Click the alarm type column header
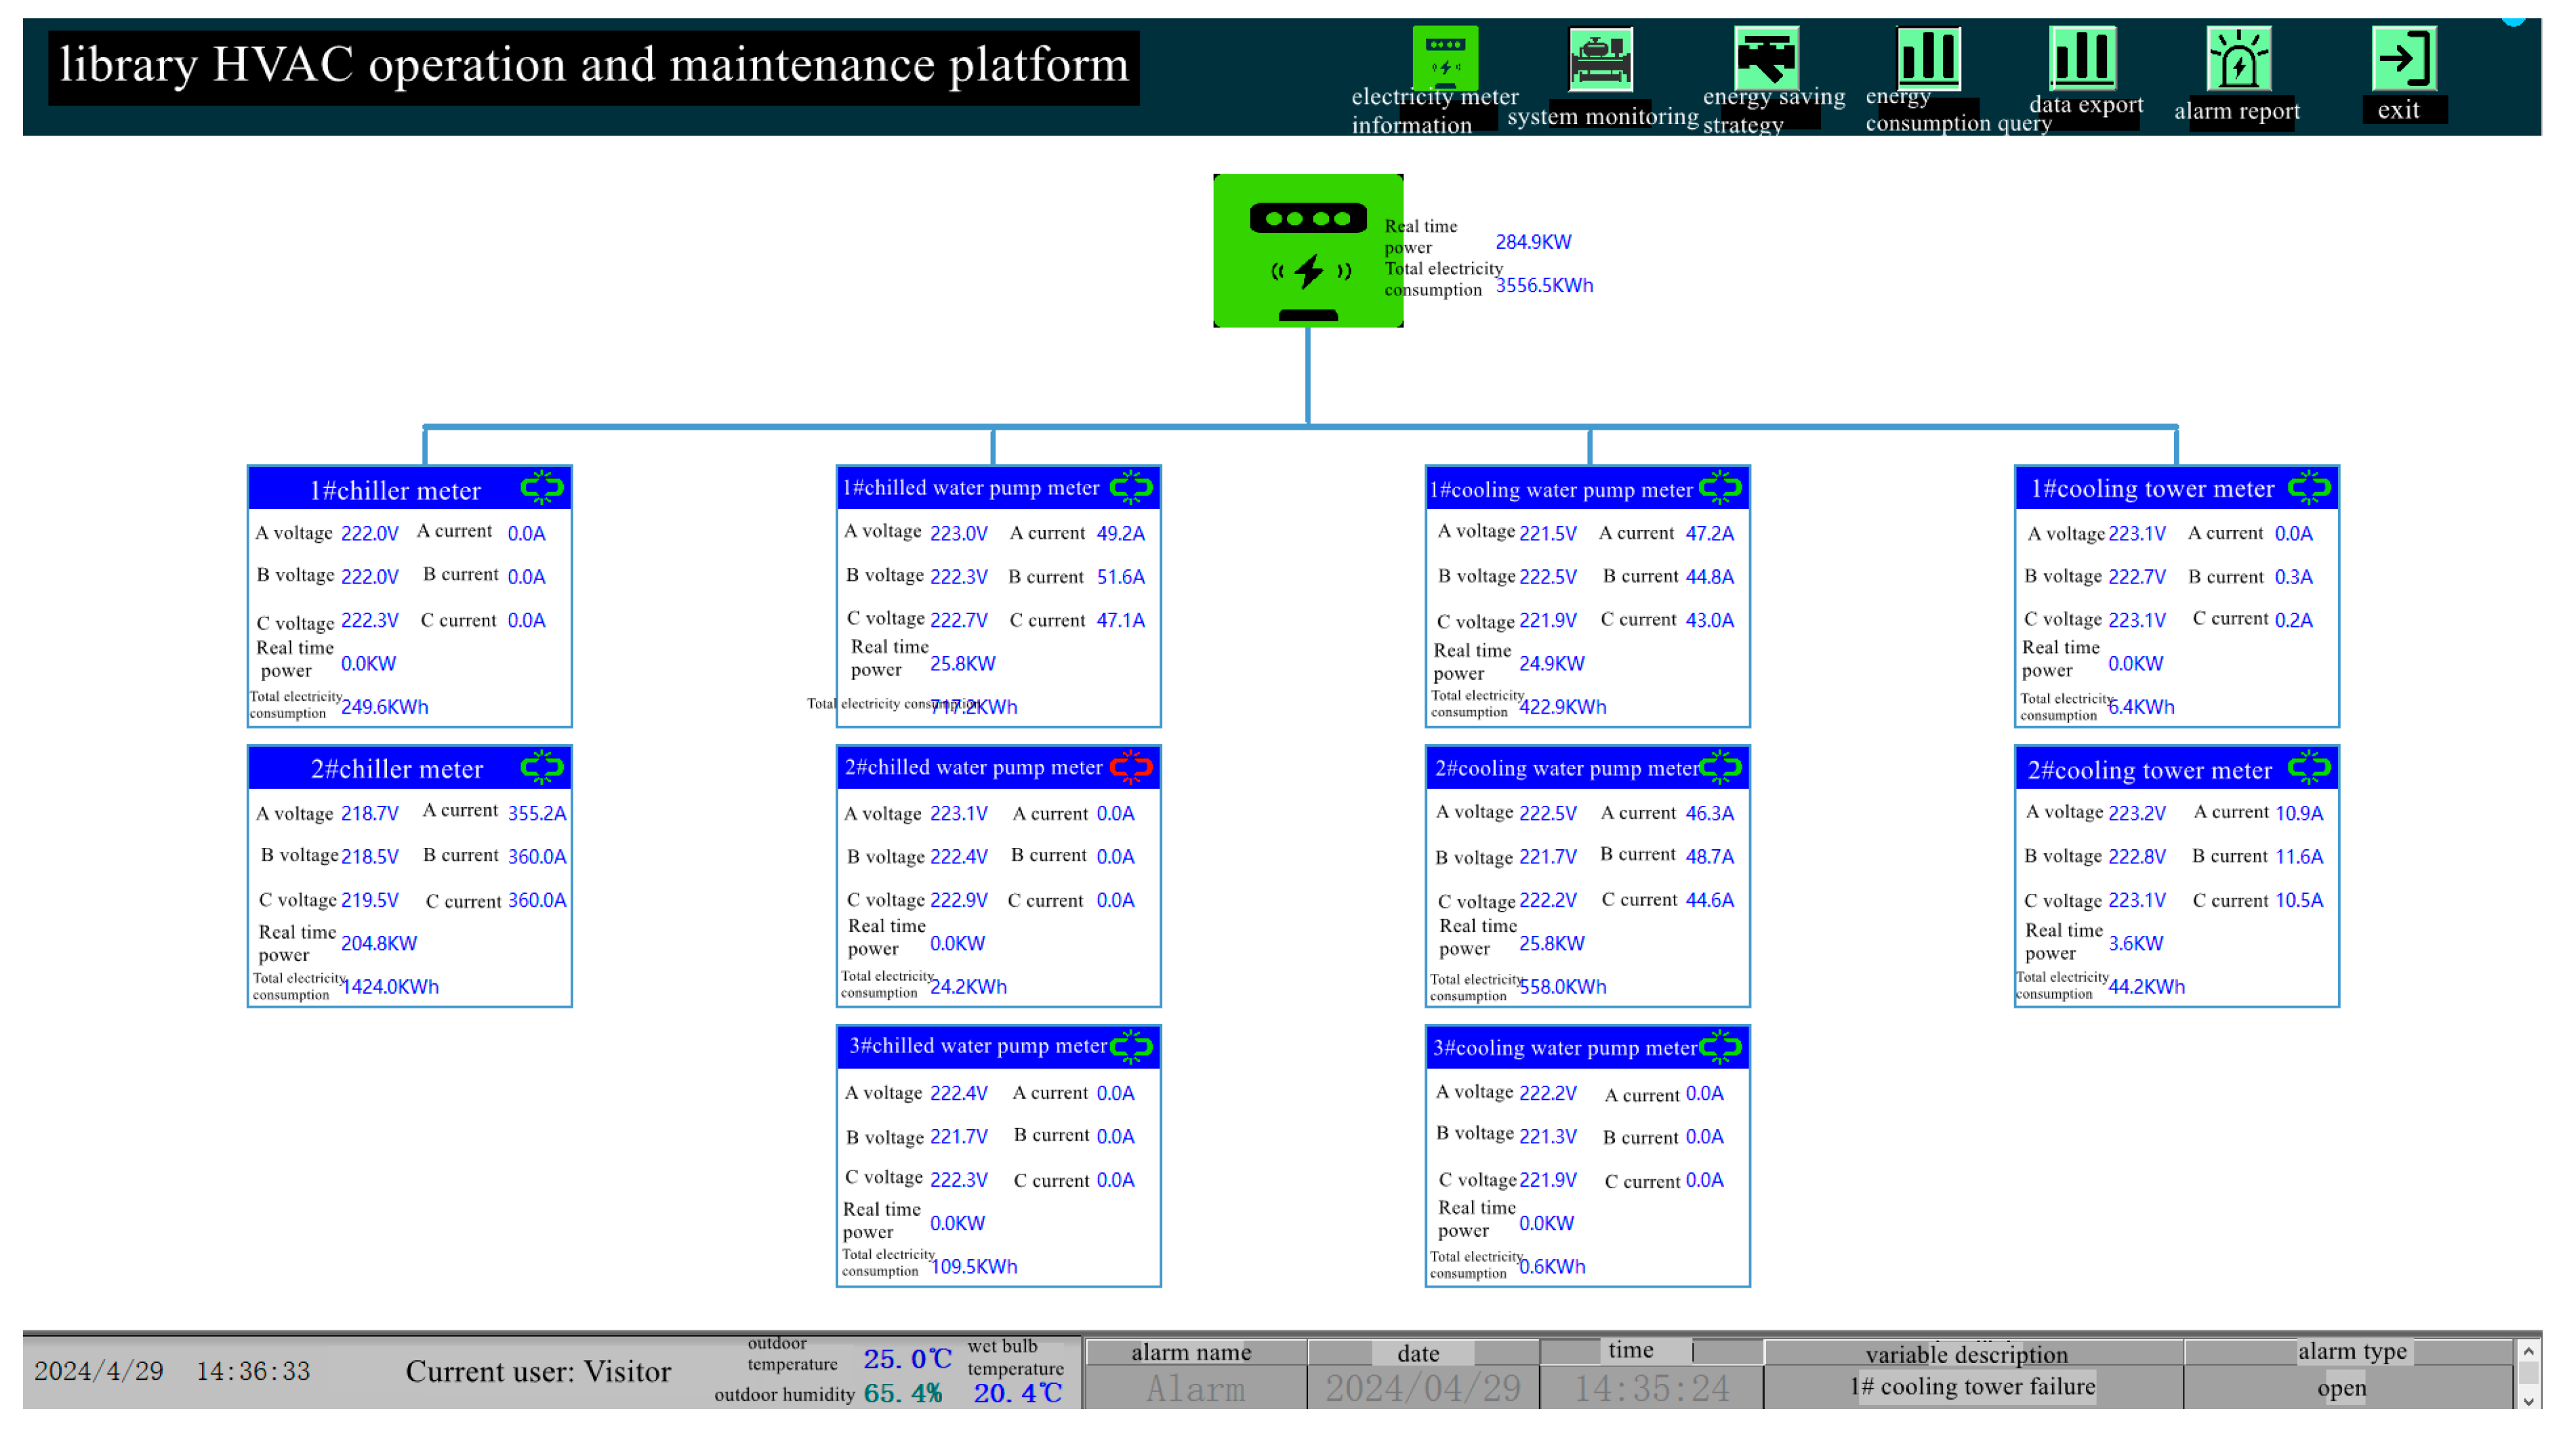This screenshot has width=2563, height=1430. tap(2352, 1351)
